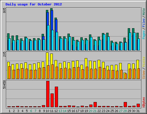Select day "4" on the x-axis

click(x=22, y=111)
